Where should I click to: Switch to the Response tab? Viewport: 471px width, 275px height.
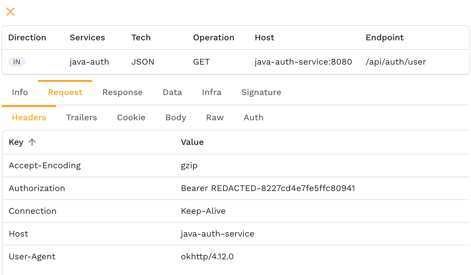coord(122,92)
